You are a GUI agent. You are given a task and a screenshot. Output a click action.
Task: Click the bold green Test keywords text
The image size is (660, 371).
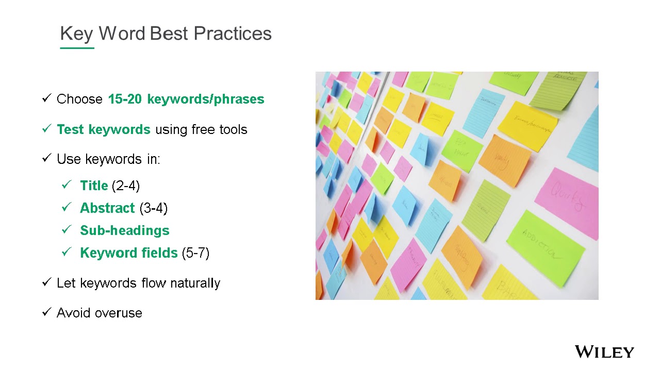pos(104,129)
